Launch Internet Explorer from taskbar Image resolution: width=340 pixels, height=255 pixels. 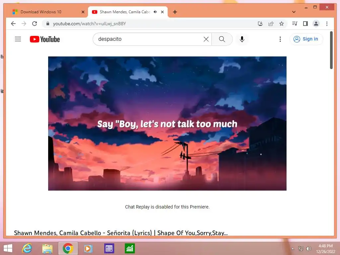pos(27,248)
